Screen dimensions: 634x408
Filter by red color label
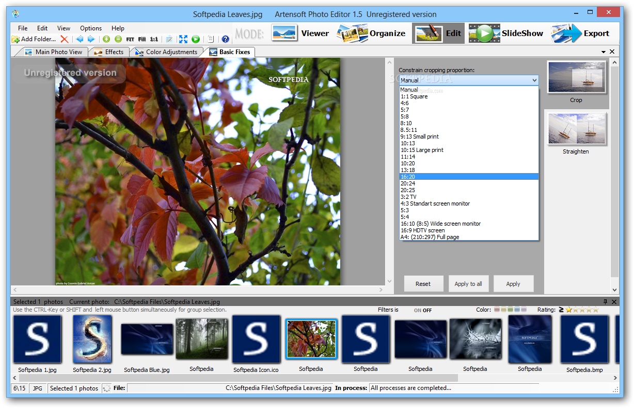coord(497,310)
